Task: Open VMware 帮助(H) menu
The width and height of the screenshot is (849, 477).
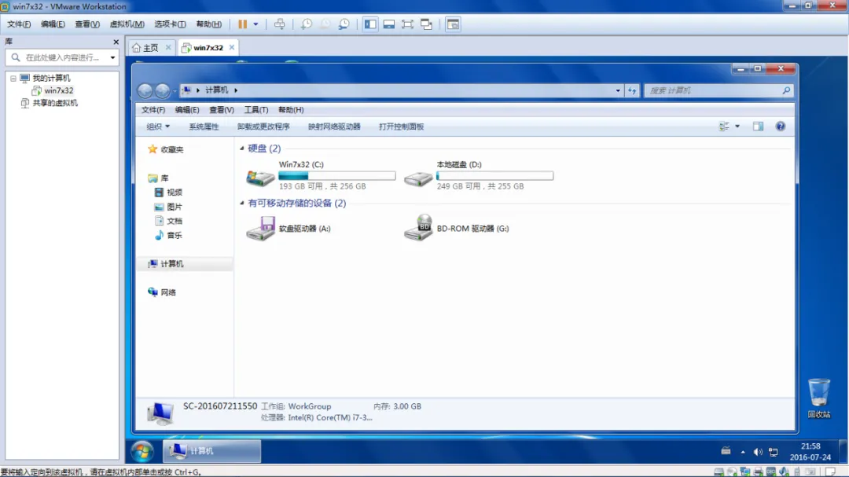Action: tap(208, 24)
